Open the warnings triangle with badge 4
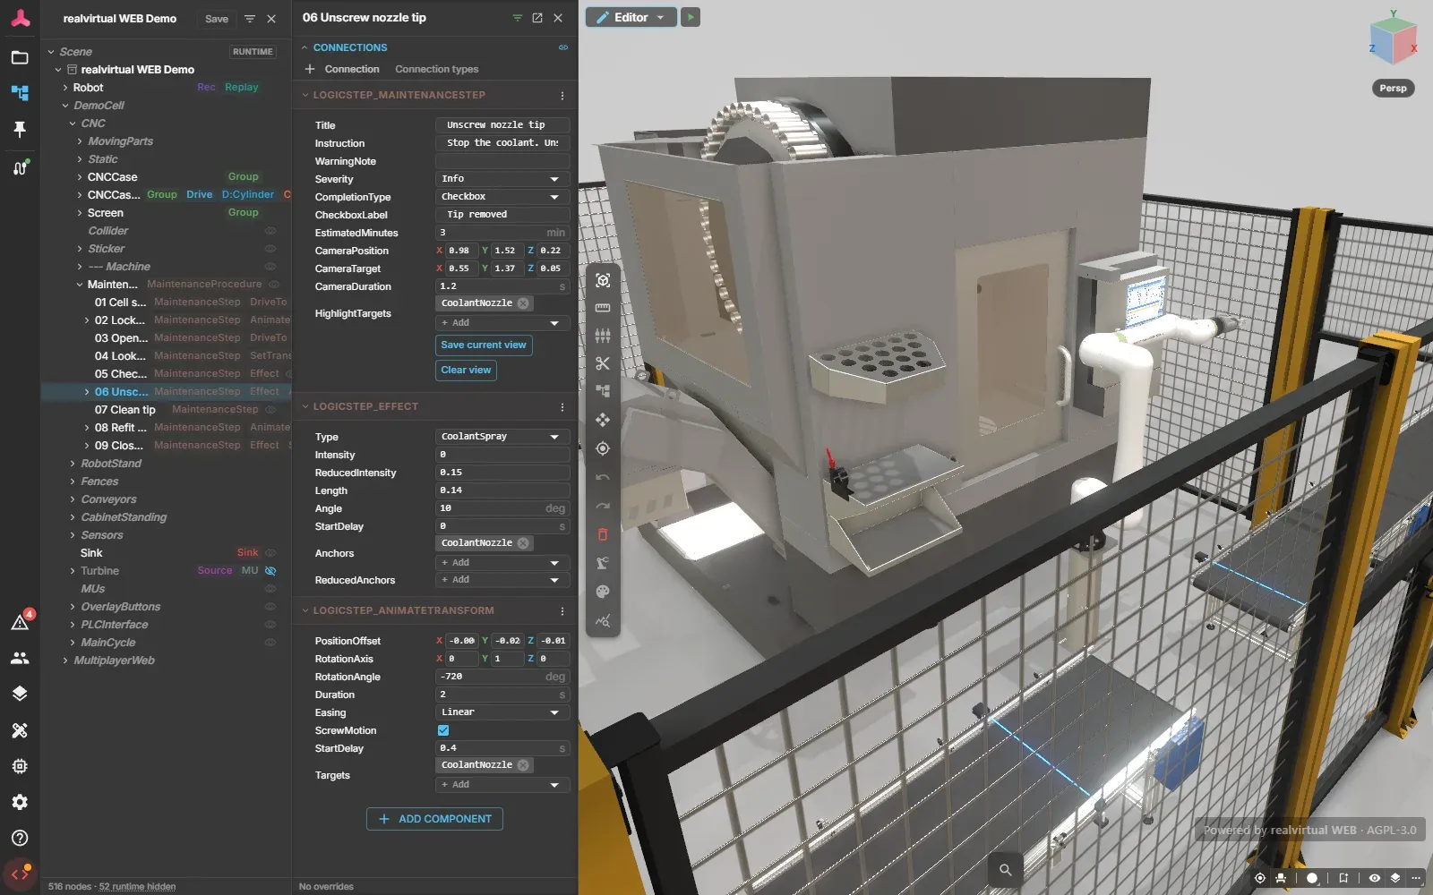This screenshot has width=1433, height=895. click(x=20, y=622)
